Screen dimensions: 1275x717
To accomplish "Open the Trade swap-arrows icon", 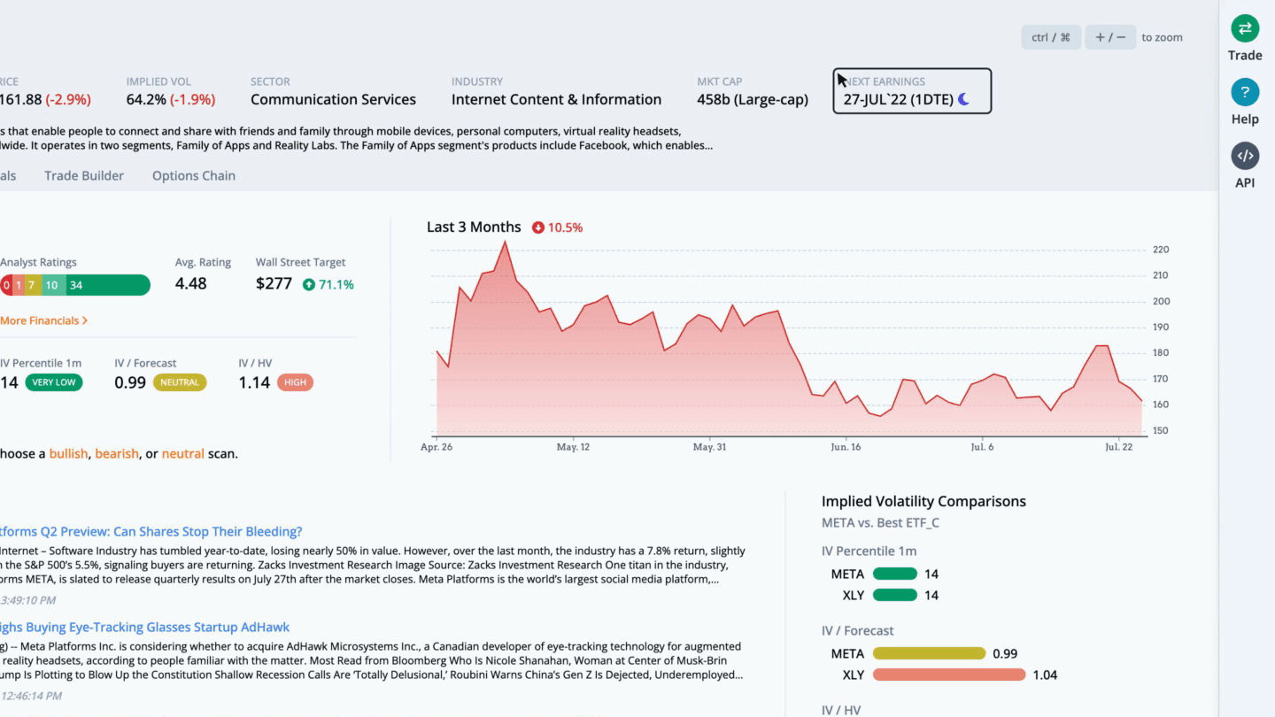I will coord(1245,28).
